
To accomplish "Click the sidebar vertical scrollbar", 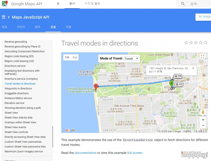I will click(x=53, y=137).
